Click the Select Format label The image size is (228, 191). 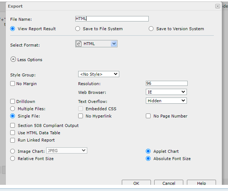(25, 45)
